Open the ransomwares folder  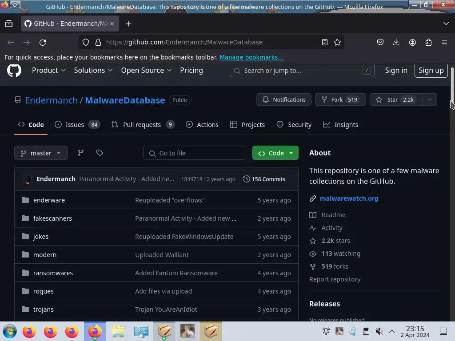point(53,273)
